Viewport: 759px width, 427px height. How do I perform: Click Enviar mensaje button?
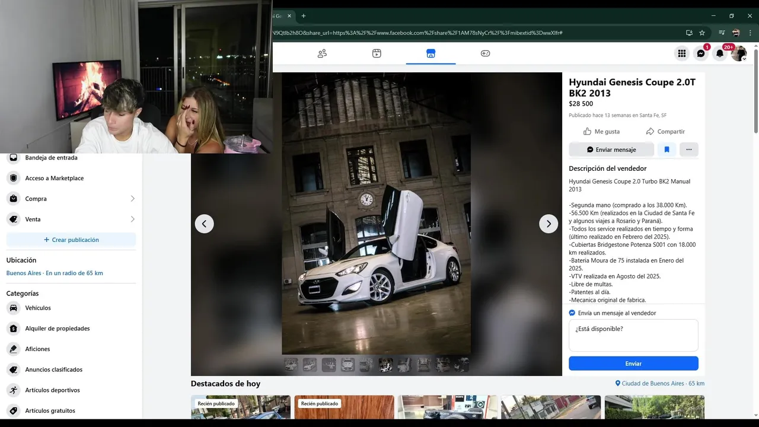[611, 149]
